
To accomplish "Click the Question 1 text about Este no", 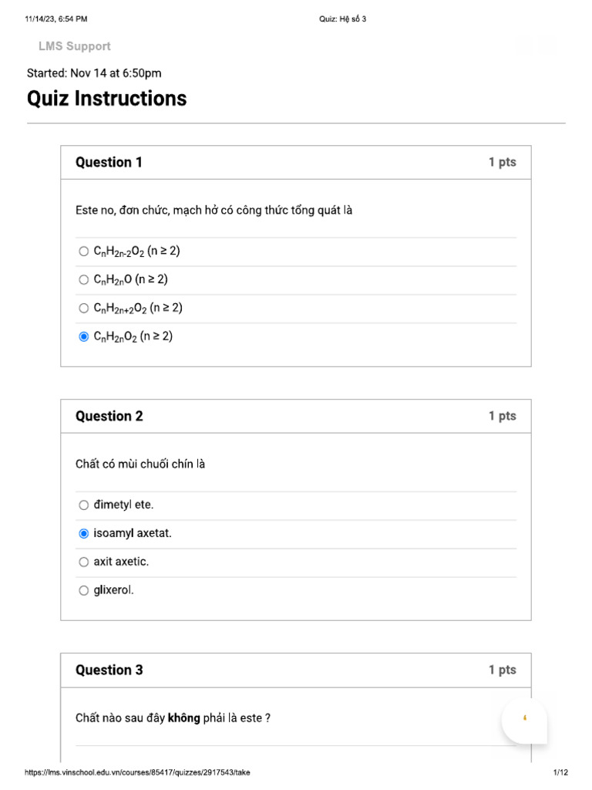I will [214, 210].
